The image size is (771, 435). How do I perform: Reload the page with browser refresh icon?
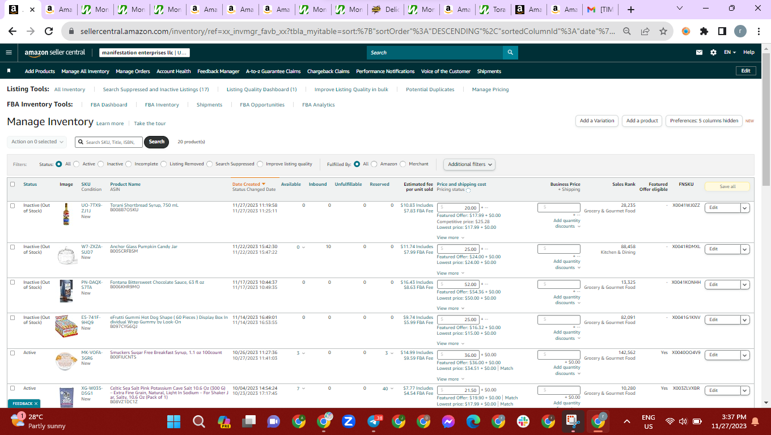pyautogui.click(x=49, y=32)
